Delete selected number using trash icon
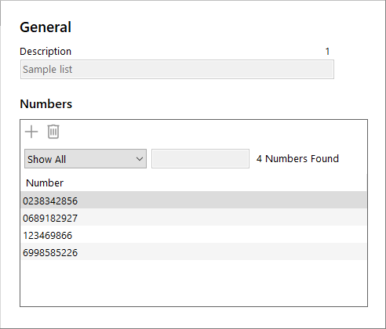The image size is (386, 329). click(x=53, y=132)
